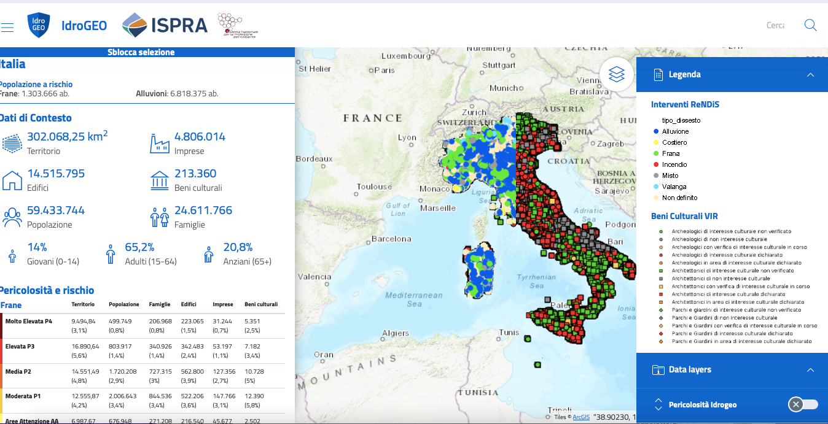Click the Data layers header title

(690, 369)
